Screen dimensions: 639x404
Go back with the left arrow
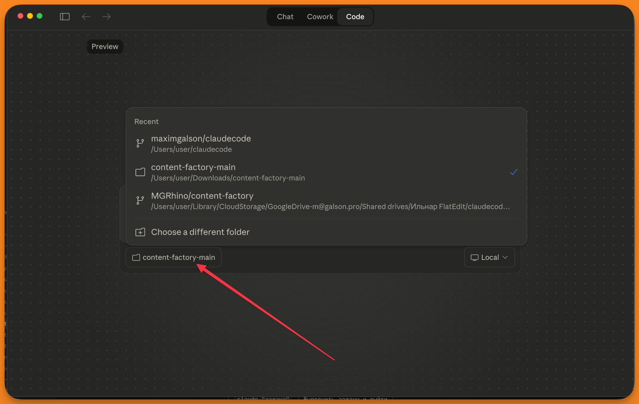pyautogui.click(x=86, y=17)
